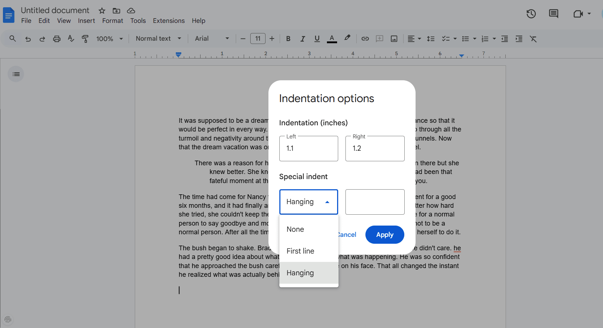Click the Move to folder icon
The width and height of the screenshot is (603, 328).
[x=116, y=11]
